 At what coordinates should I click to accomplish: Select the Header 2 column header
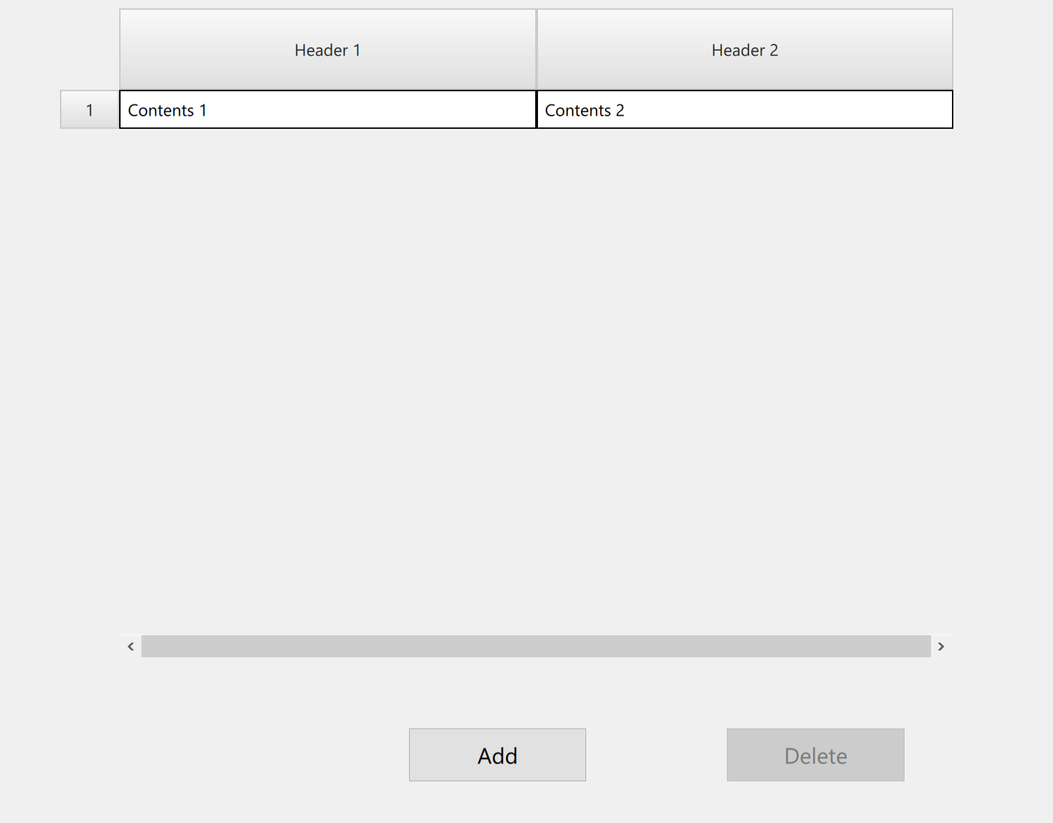pyautogui.click(x=744, y=50)
